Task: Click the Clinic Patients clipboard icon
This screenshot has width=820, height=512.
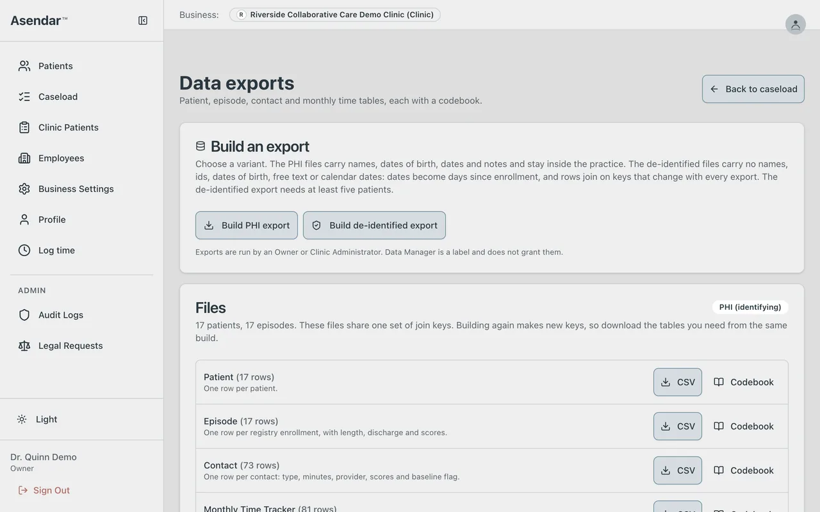Action: pos(24,127)
